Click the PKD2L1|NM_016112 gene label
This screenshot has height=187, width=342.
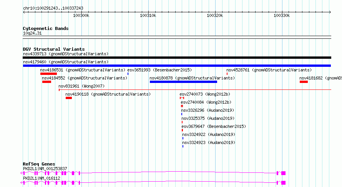pos(42,178)
